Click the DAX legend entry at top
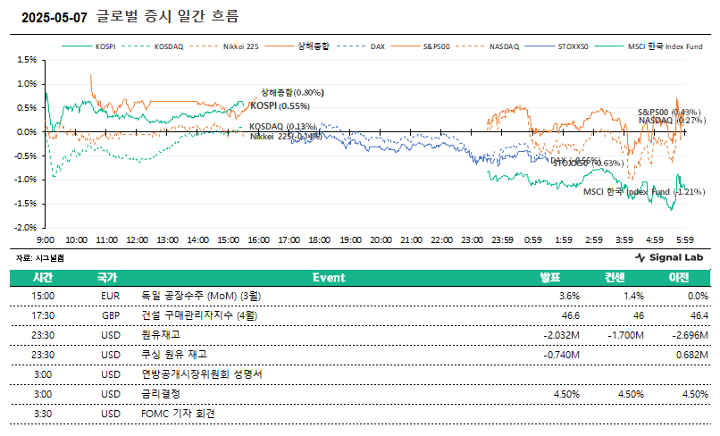 (x=361, y=46)
